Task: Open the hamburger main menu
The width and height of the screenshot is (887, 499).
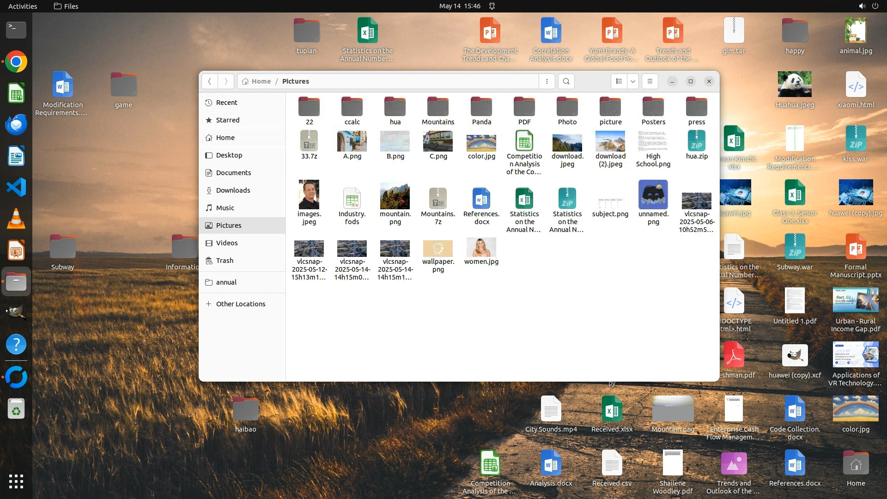Action: [x=650, y=81]
